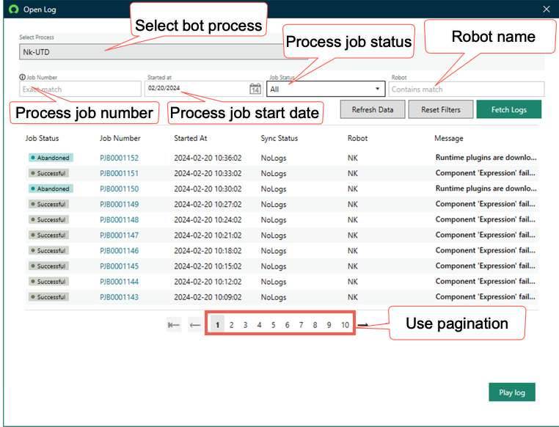Go to page 3
The width and height of the screenshot is (559, 427).
click(245, 325)
